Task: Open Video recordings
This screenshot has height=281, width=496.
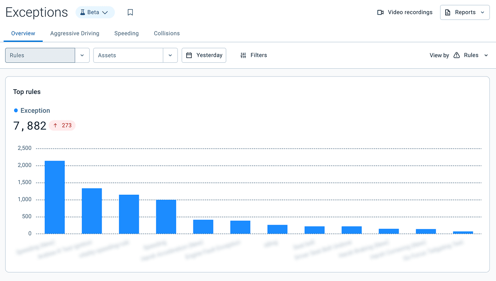Action: (405, 12)
